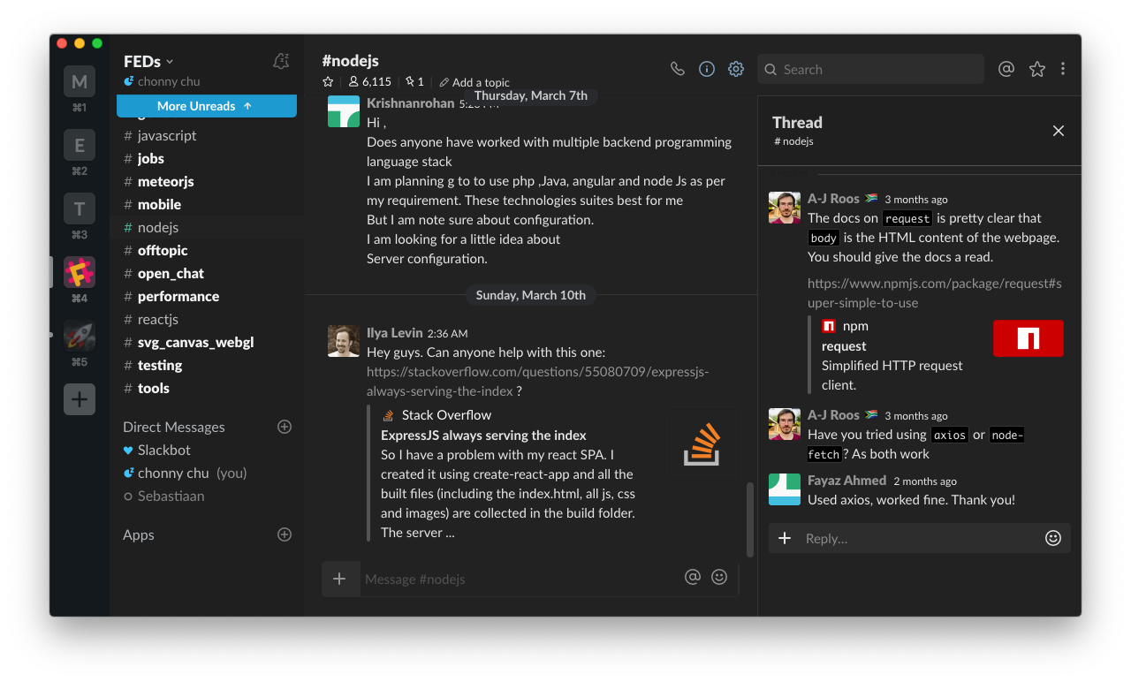The width and height of the screenshot is (1131, 682).
Task: Switch to the T workspace
Action: click(x=80, y=208)
